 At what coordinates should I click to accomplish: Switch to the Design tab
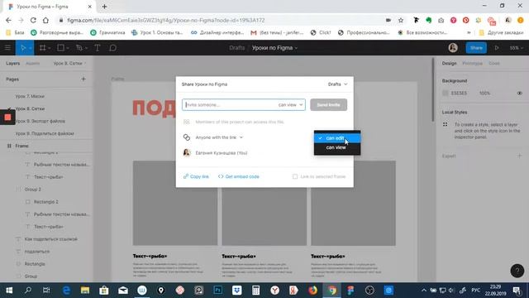click(449, 63)
